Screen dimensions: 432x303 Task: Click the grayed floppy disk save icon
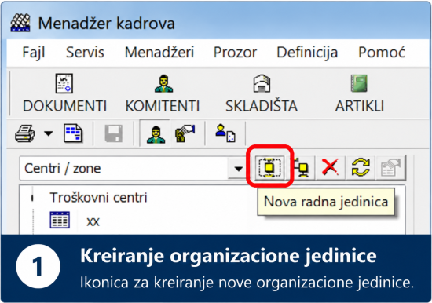click(x=114, y=133)
